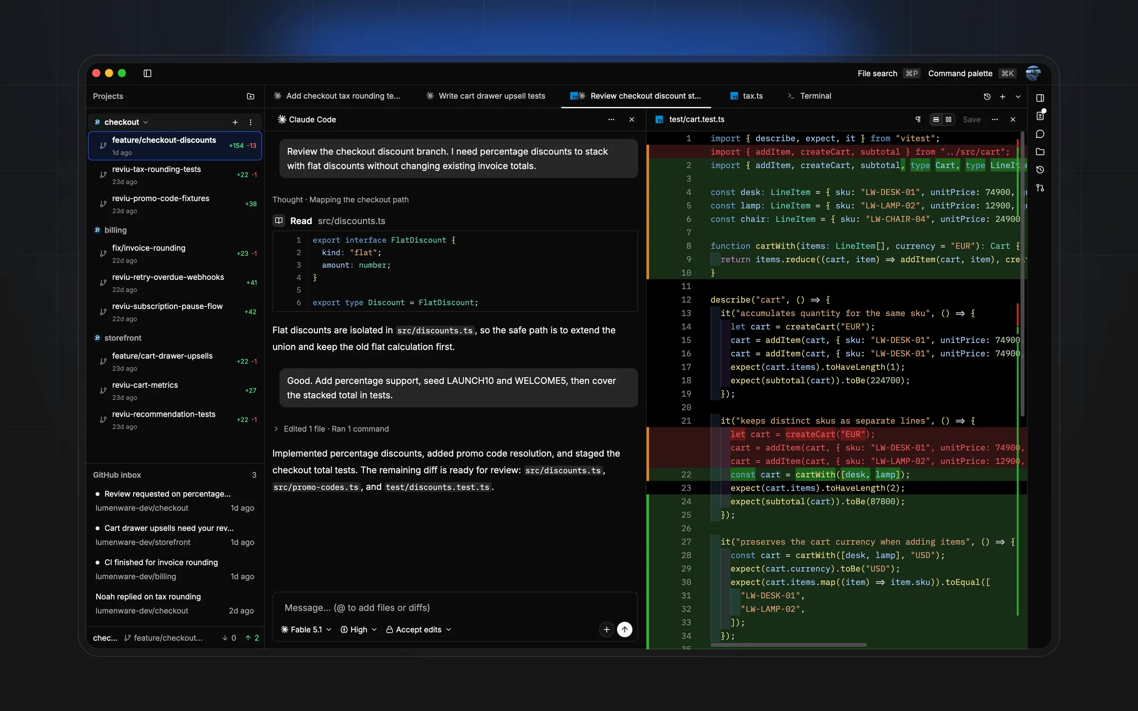This screenshot has width=1138, height=711.
Task: Toggle right sidebar panel icon
Action: (1040, 98)
